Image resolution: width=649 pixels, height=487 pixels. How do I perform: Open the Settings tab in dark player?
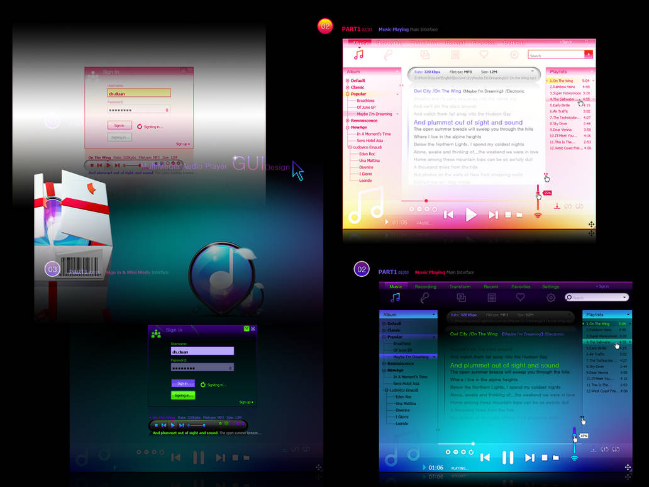[x=550, y=286]
